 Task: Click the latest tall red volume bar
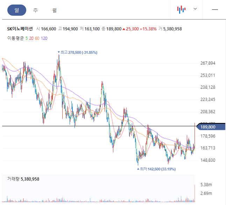195,193
